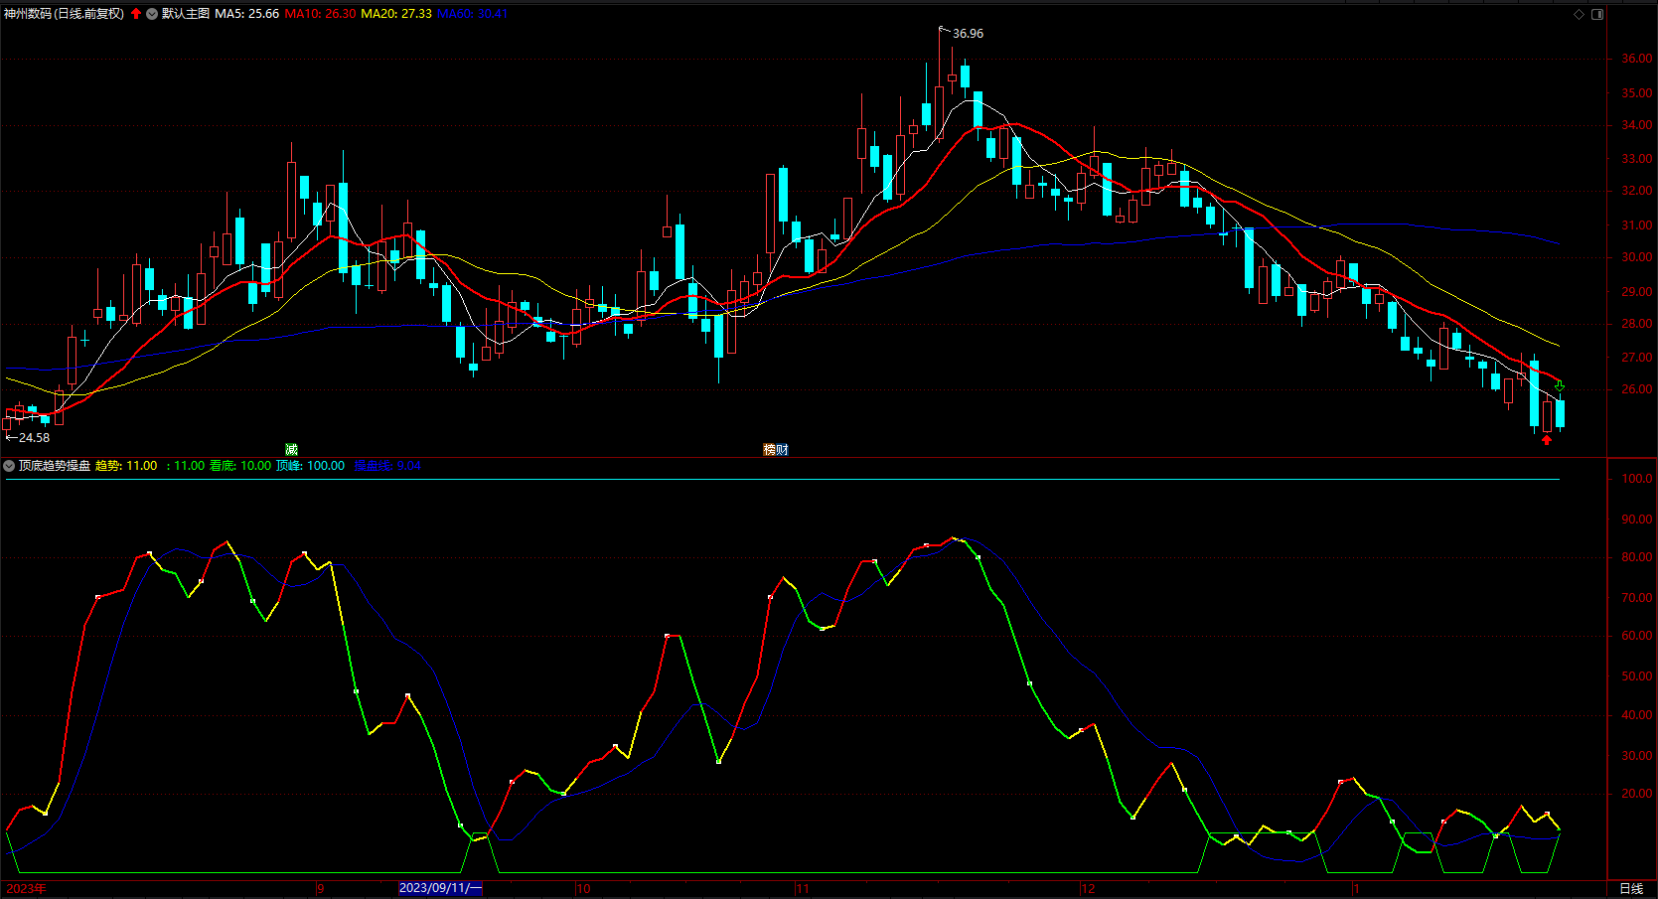Click the 2023年 label on the time axis
Screen dimensions: 1658x899
27,889
